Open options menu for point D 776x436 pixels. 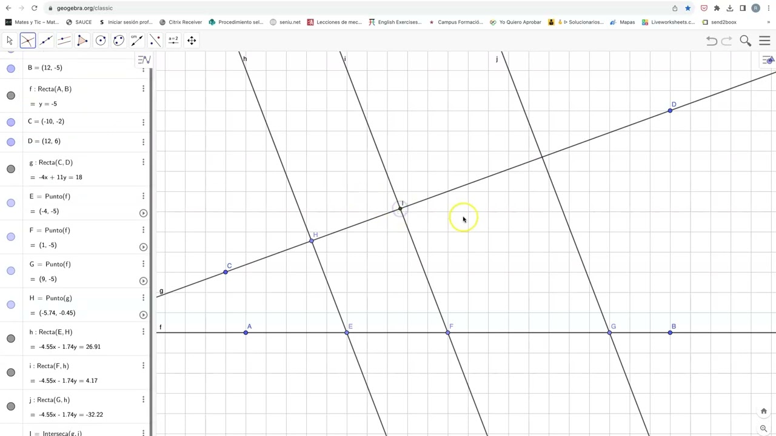click(x=143, y=142)
